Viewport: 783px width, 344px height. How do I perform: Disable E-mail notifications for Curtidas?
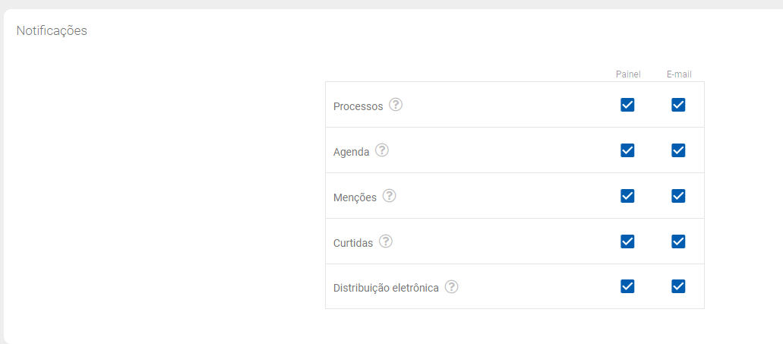[x=678, y=241]
